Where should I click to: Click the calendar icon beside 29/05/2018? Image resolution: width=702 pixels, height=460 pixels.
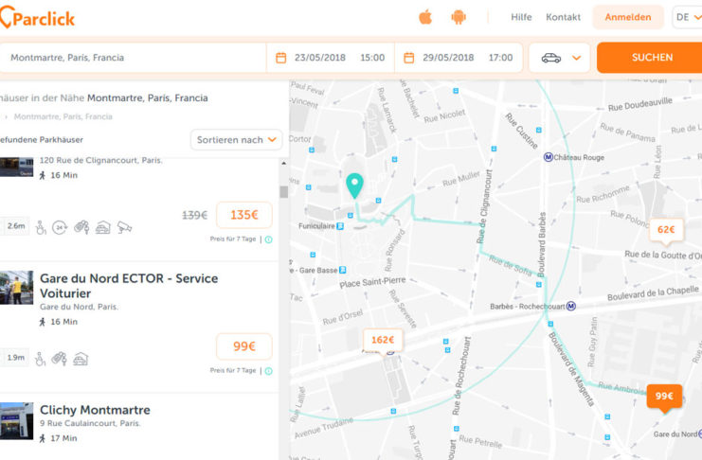click(x=408, y=58)
